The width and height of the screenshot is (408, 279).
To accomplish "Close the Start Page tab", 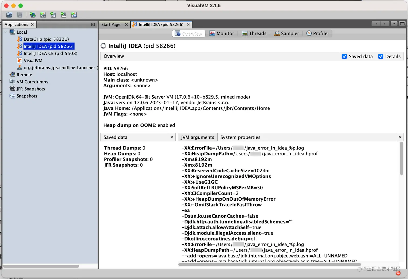I will [126, 25].
